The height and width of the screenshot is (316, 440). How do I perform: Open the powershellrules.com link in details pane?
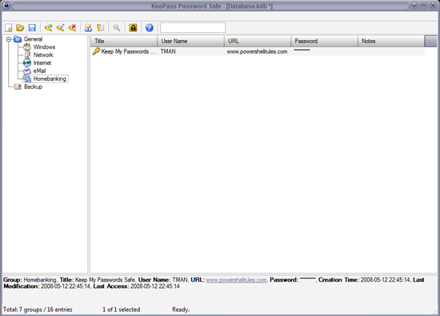pos(236,280)
